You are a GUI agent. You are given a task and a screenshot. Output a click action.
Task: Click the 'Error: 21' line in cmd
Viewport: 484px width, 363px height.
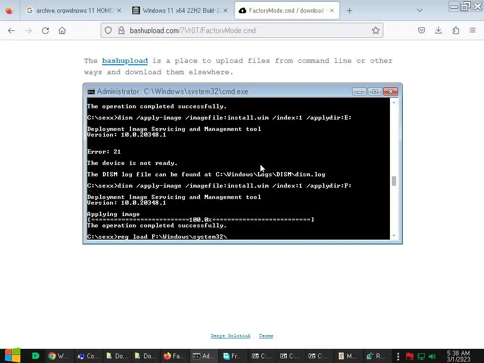[x=104, y=152]
